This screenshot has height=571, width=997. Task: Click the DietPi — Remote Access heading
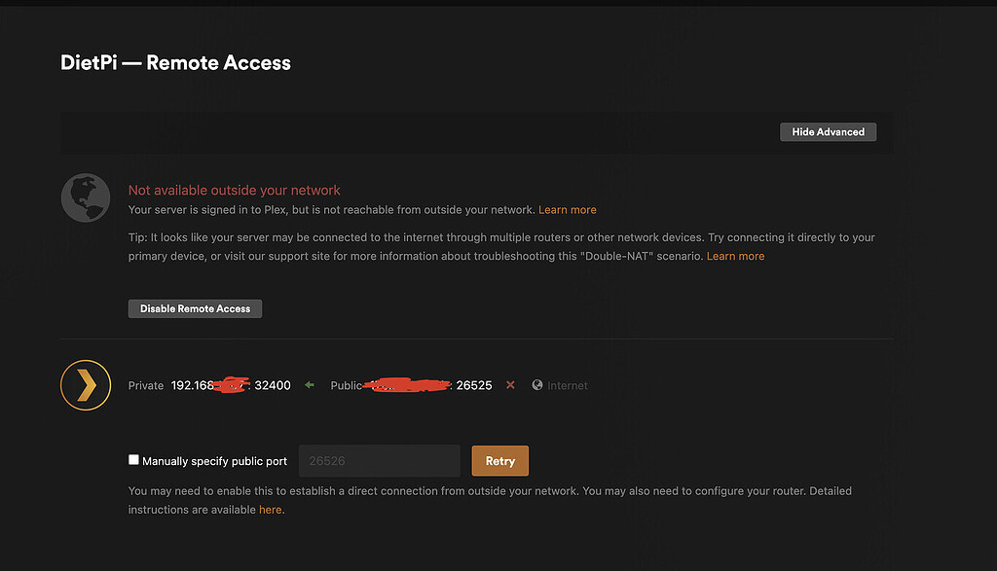click(175, 62)
